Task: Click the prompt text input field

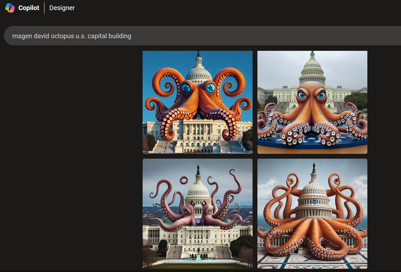Action: tap(203, 36)
